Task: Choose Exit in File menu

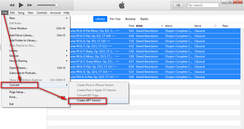Action: [x=38, y=104]
